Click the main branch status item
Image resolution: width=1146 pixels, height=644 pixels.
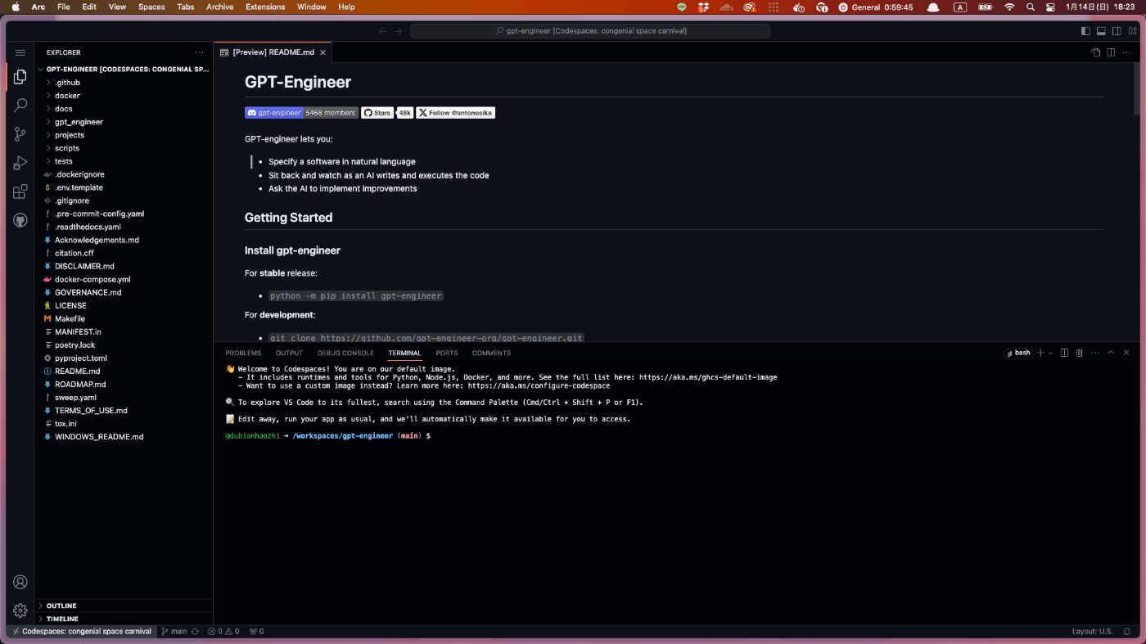174,632
